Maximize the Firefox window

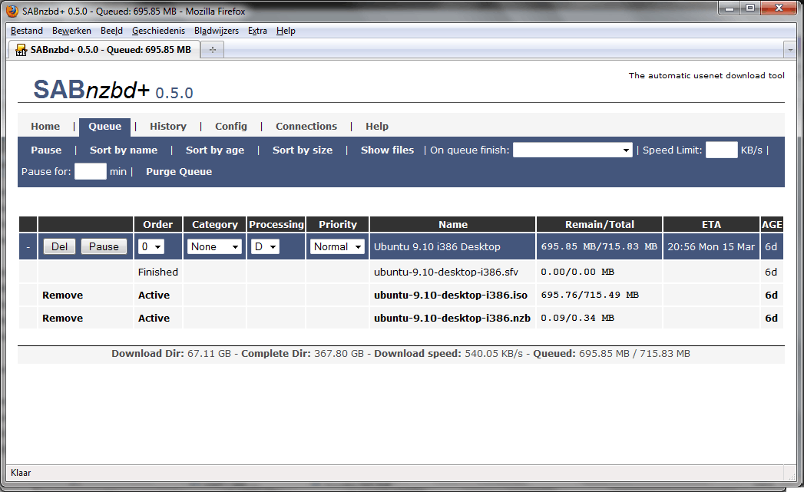coord(750,8)
